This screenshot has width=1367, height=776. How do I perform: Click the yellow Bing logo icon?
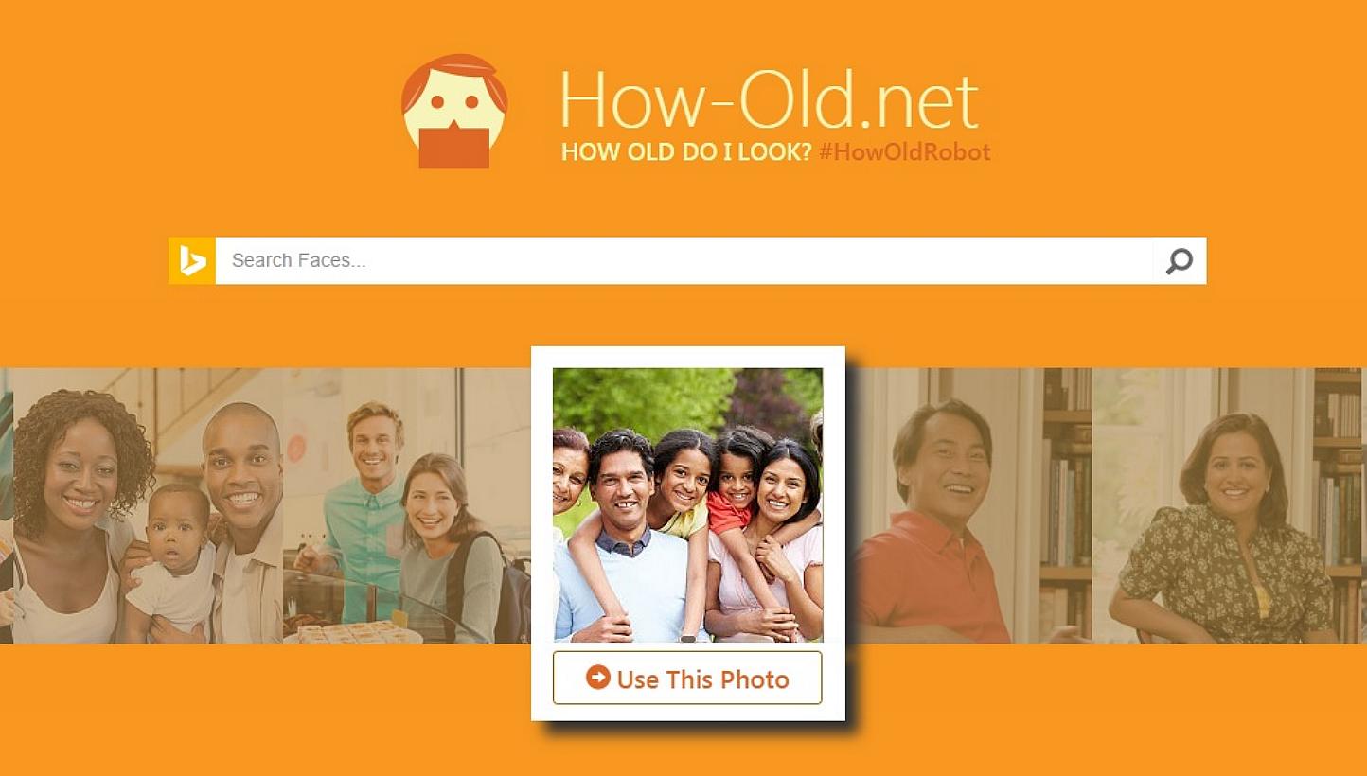click(x=192, y=260)
